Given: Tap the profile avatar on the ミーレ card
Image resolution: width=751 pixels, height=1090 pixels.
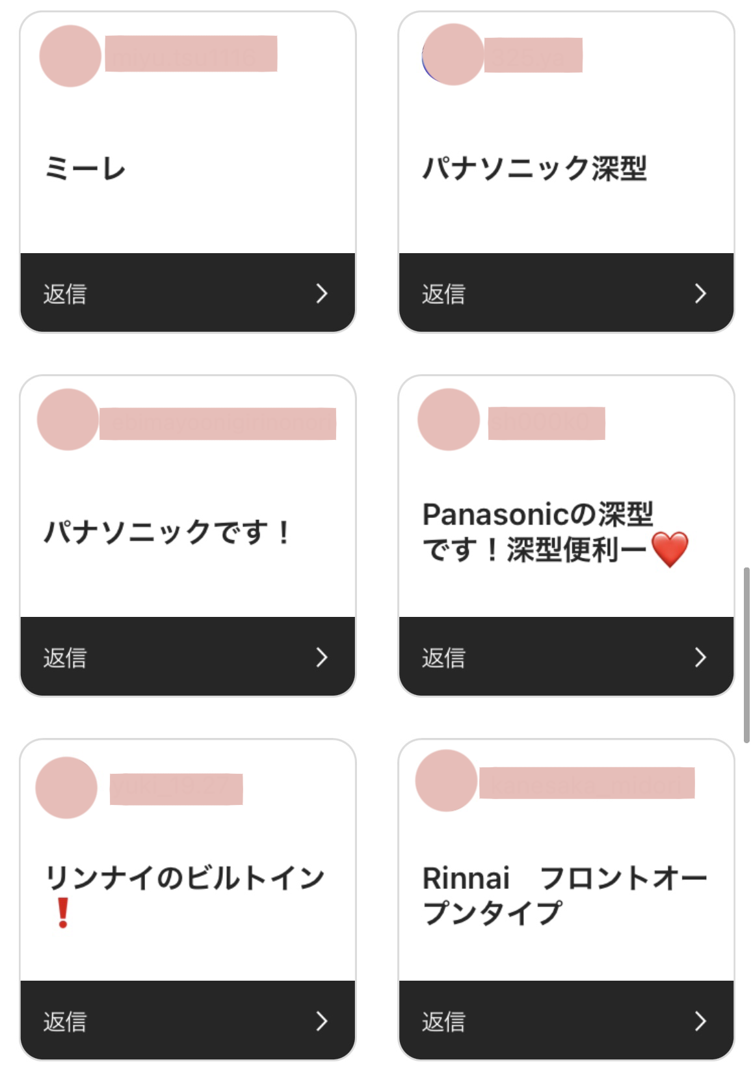Looking at the screenshot, I should [70, 56].
